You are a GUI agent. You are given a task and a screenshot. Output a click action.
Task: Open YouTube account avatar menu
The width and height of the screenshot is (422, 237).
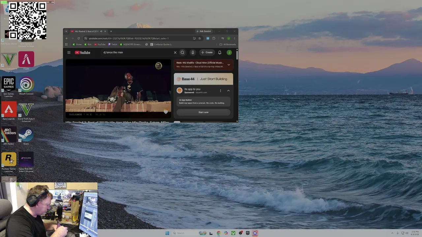229,52
